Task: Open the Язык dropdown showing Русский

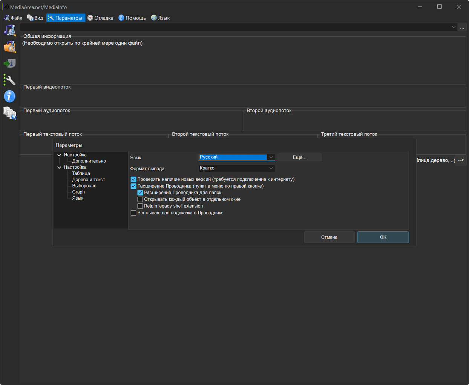Action: (x=237, y=157)
